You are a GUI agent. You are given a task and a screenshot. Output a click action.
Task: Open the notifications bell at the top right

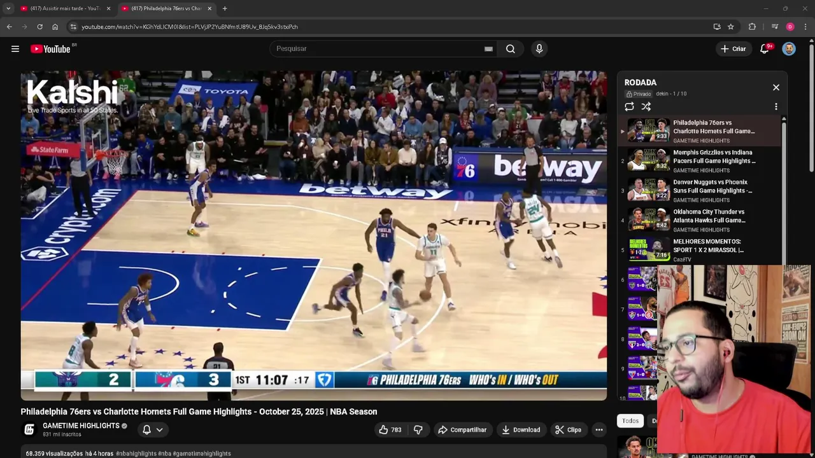[765, 49]
